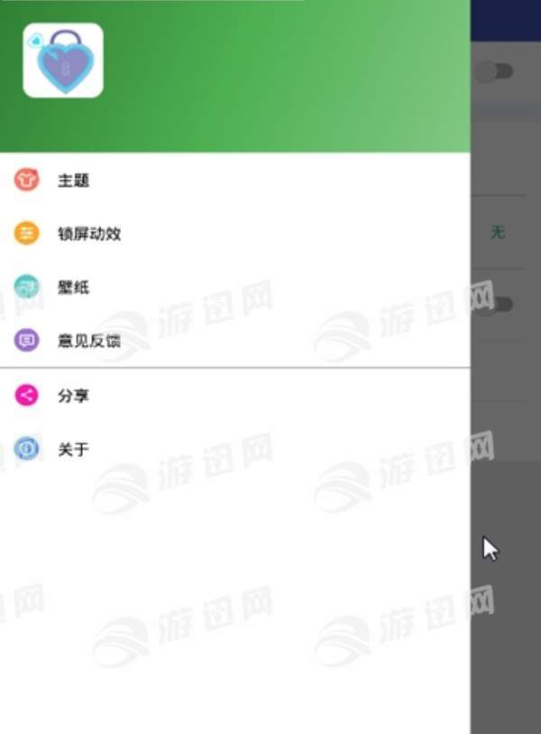
Task: Click the orange icon beside 锁屏动效
Action: 27,234
